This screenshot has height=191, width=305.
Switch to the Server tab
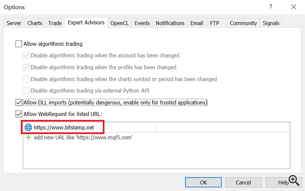click(14, 23)
